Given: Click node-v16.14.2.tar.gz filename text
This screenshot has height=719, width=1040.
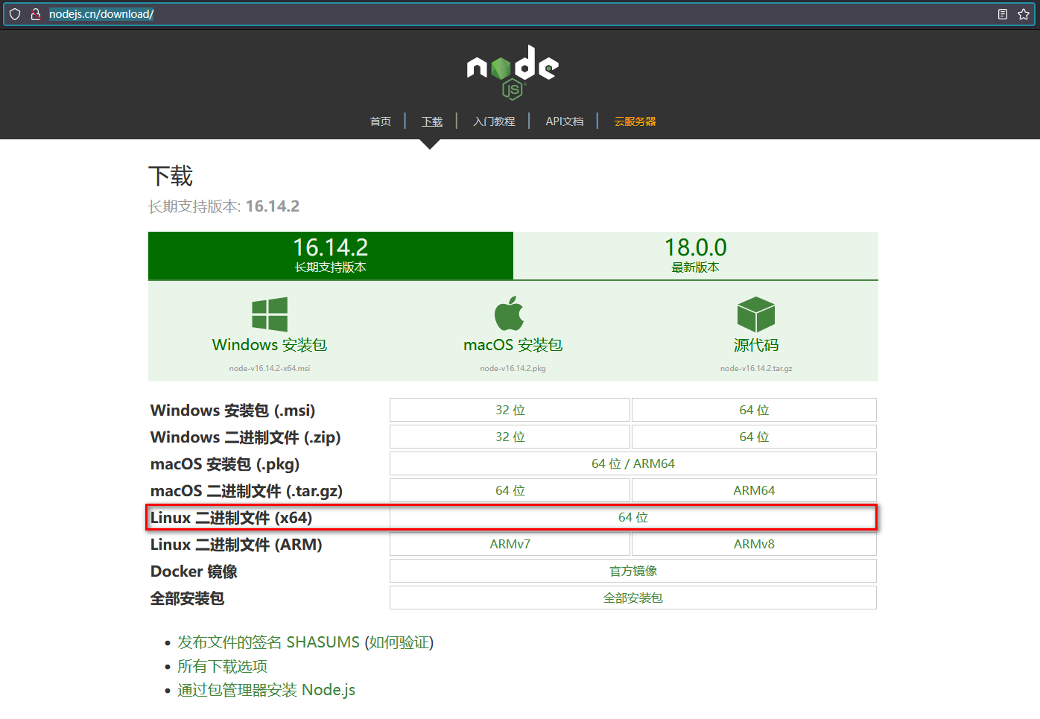Looking at the screenshot, I should pyautogui.click(x=756, y=368).
